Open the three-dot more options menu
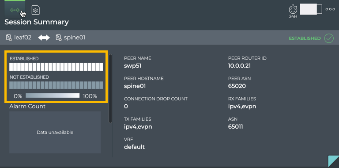 [x=330, y=9]
